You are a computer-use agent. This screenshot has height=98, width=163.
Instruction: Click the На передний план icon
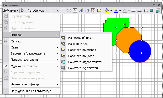coord(63,38)
